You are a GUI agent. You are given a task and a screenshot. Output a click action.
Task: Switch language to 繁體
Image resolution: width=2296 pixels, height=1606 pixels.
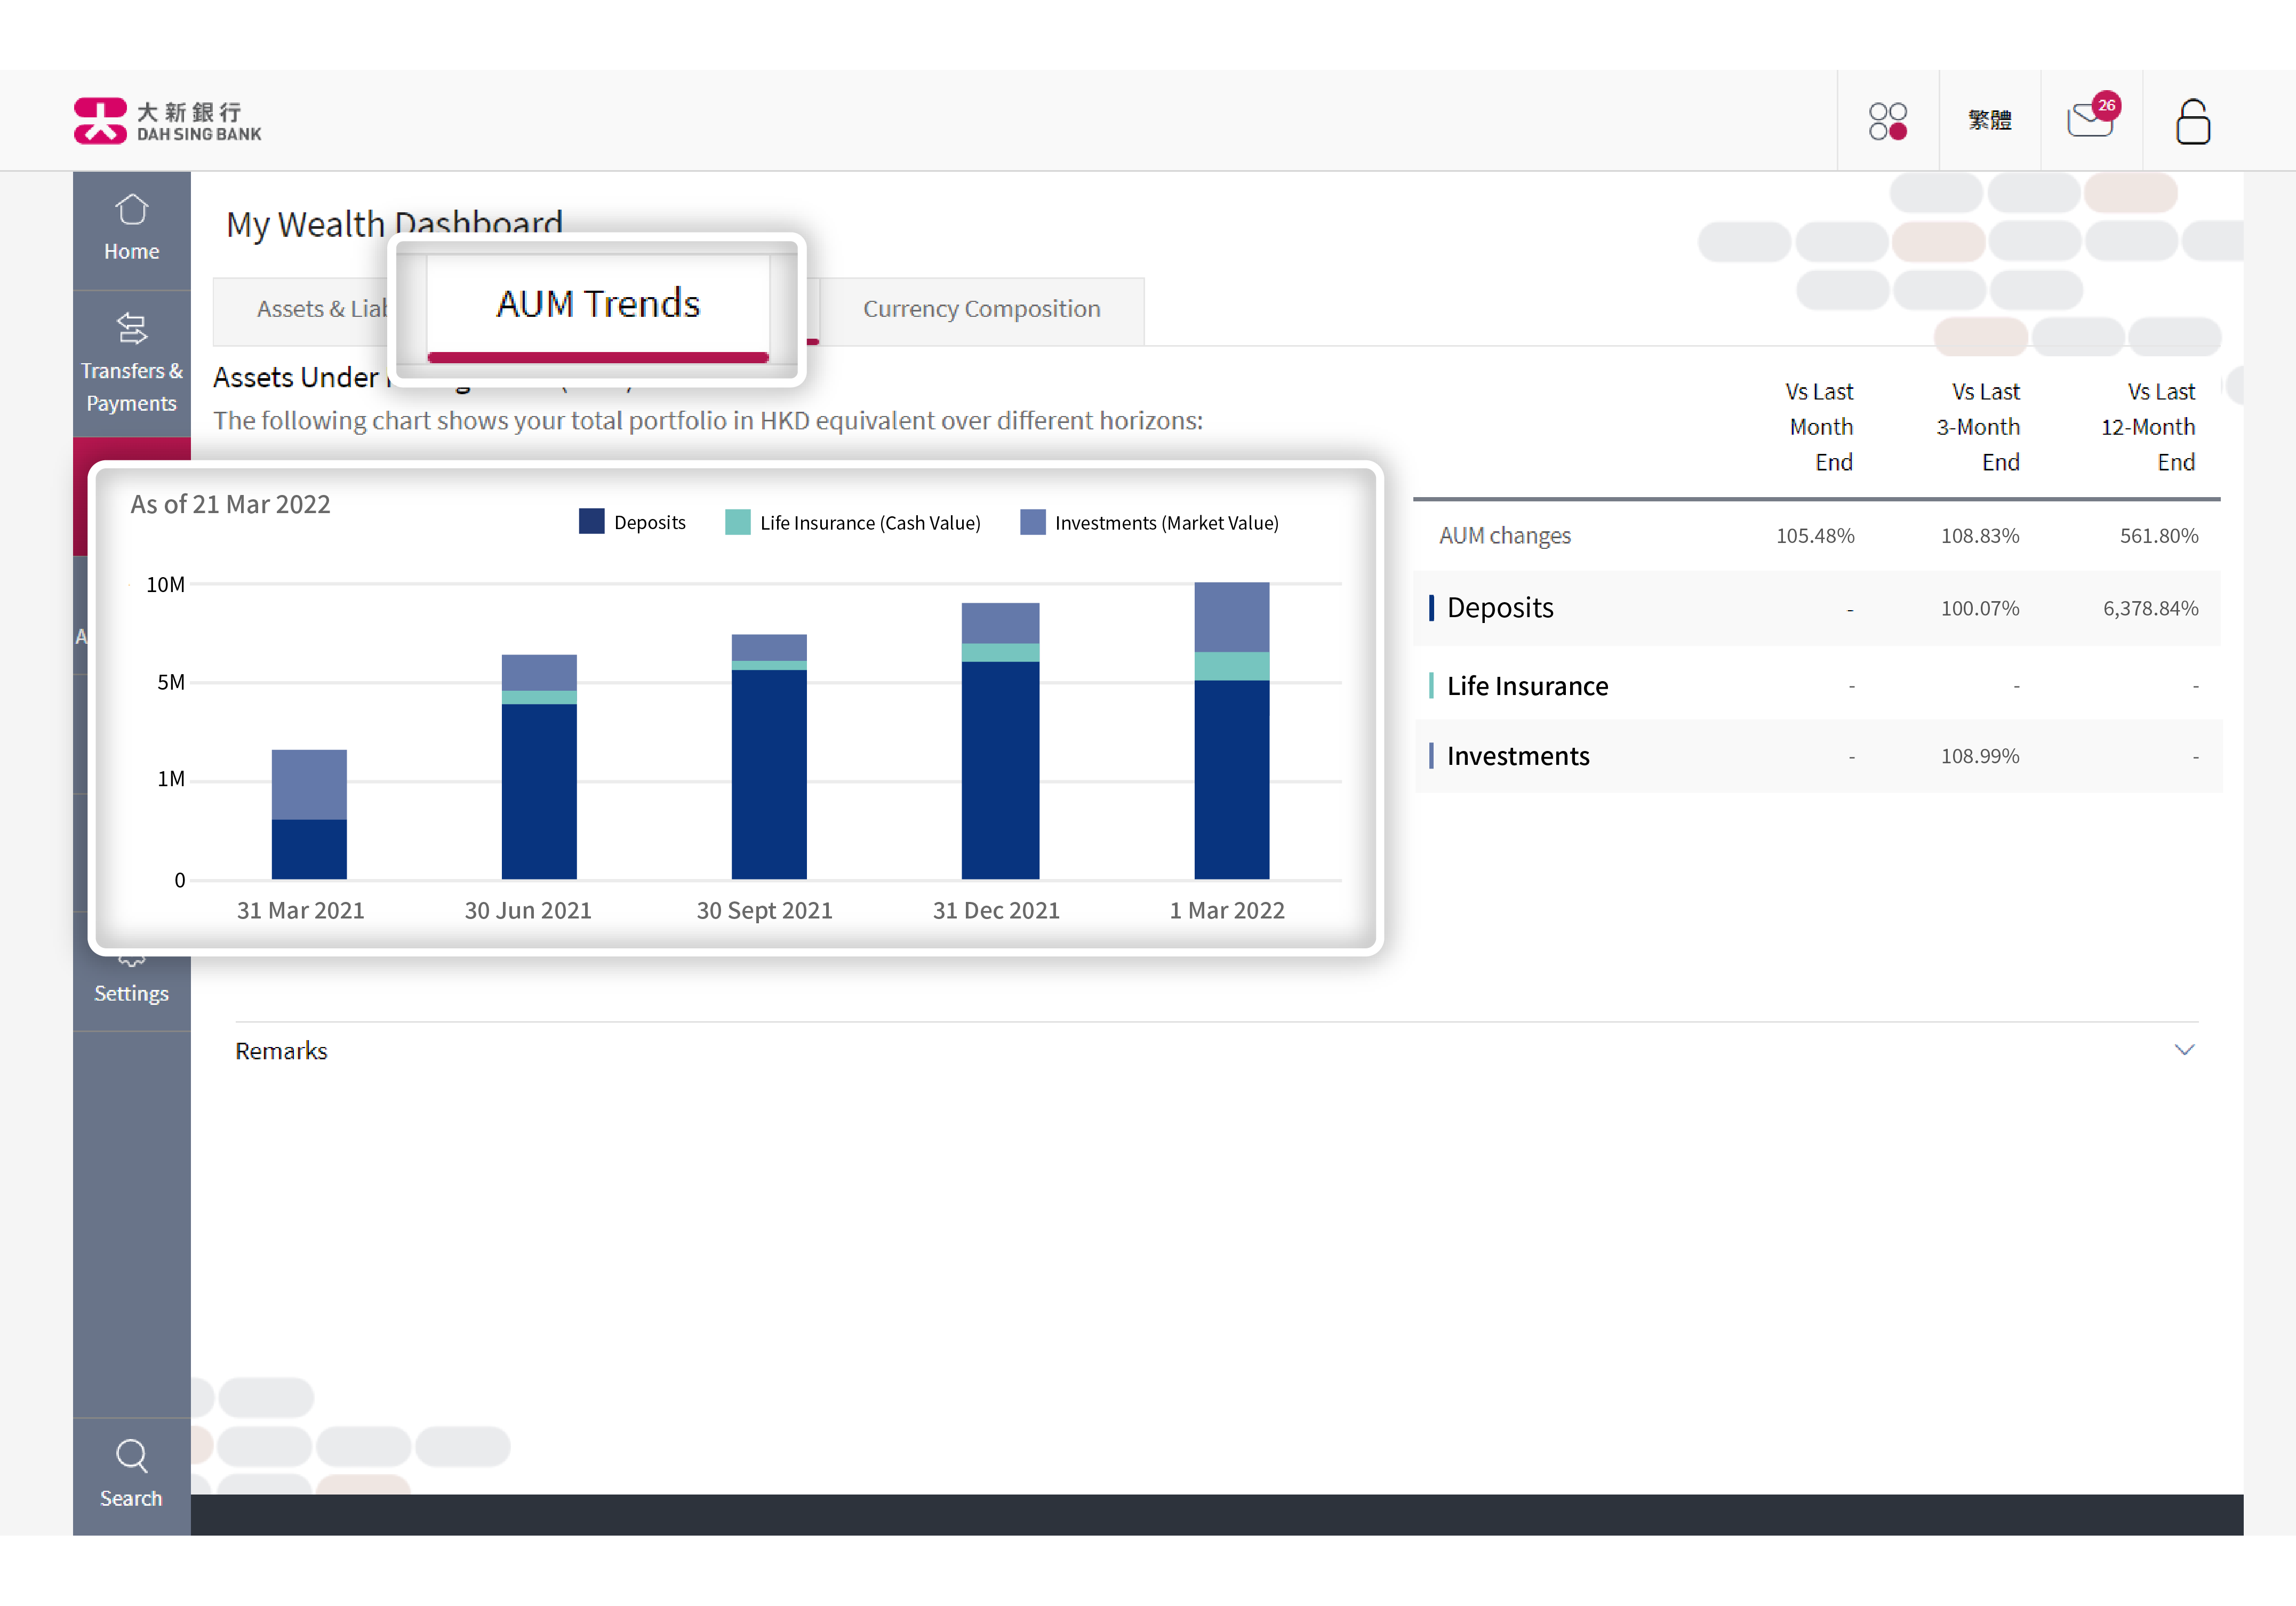(x=1989, y=120)
